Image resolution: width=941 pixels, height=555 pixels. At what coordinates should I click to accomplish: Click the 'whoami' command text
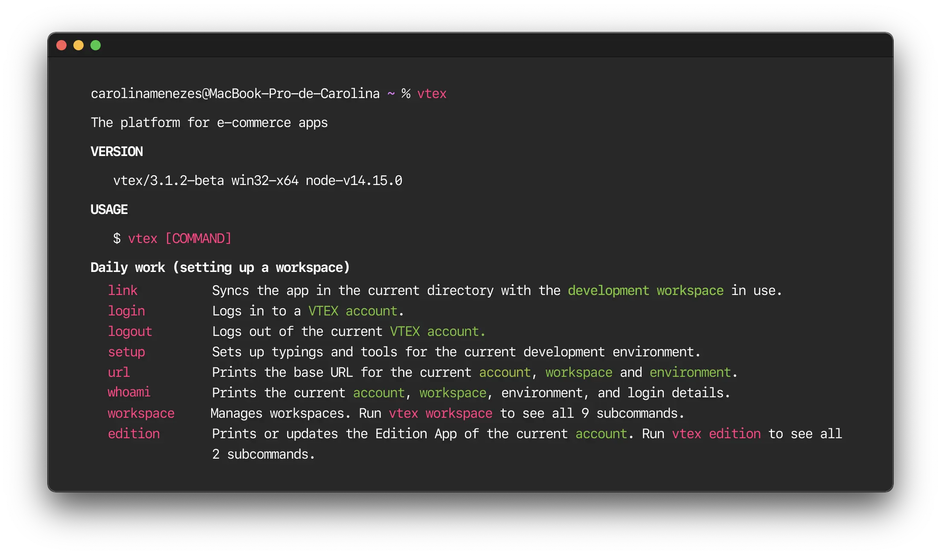(129, 393)
